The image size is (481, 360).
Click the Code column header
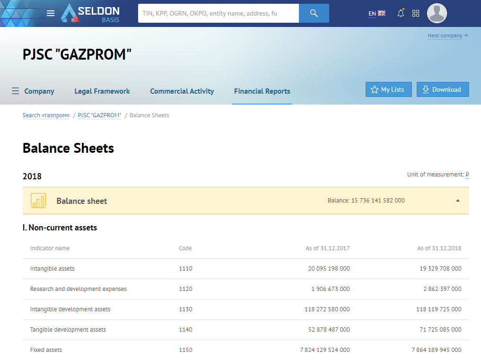(x=185, y=248)
